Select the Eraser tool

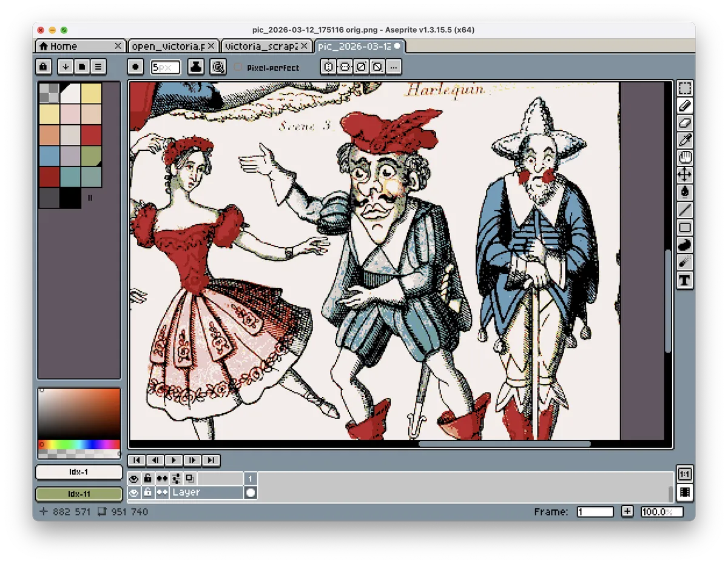(x=684, y=123)
